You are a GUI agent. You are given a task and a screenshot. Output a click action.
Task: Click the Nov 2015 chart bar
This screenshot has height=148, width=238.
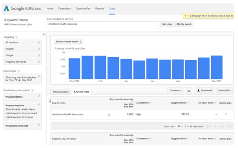click(217, 67)
